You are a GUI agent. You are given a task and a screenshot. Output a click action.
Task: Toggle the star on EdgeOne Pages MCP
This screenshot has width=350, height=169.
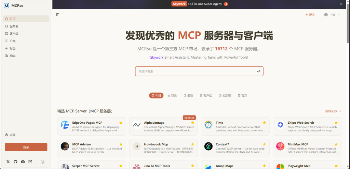click(x=121, y=123)
